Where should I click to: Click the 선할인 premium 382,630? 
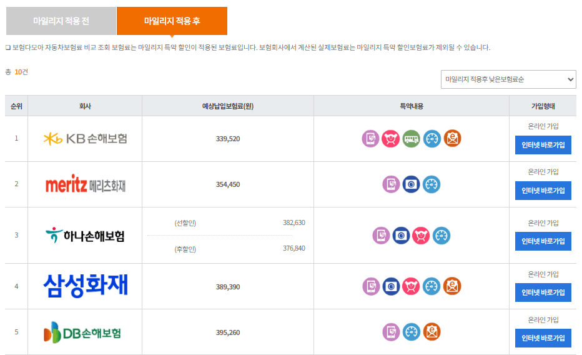coord(294,222)
